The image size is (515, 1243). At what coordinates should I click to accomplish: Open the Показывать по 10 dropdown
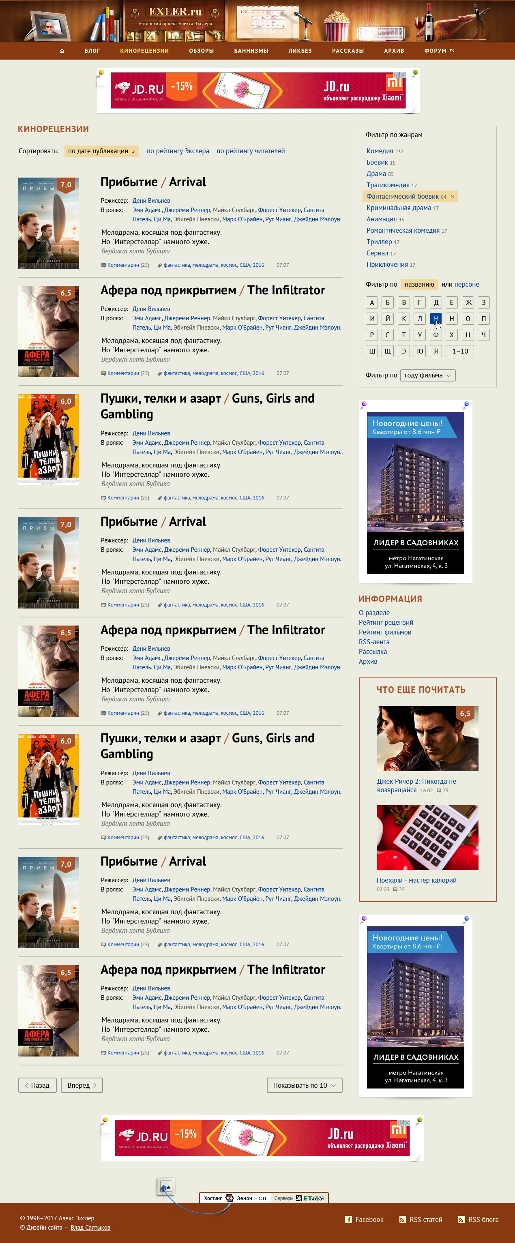click(305, 1085)
